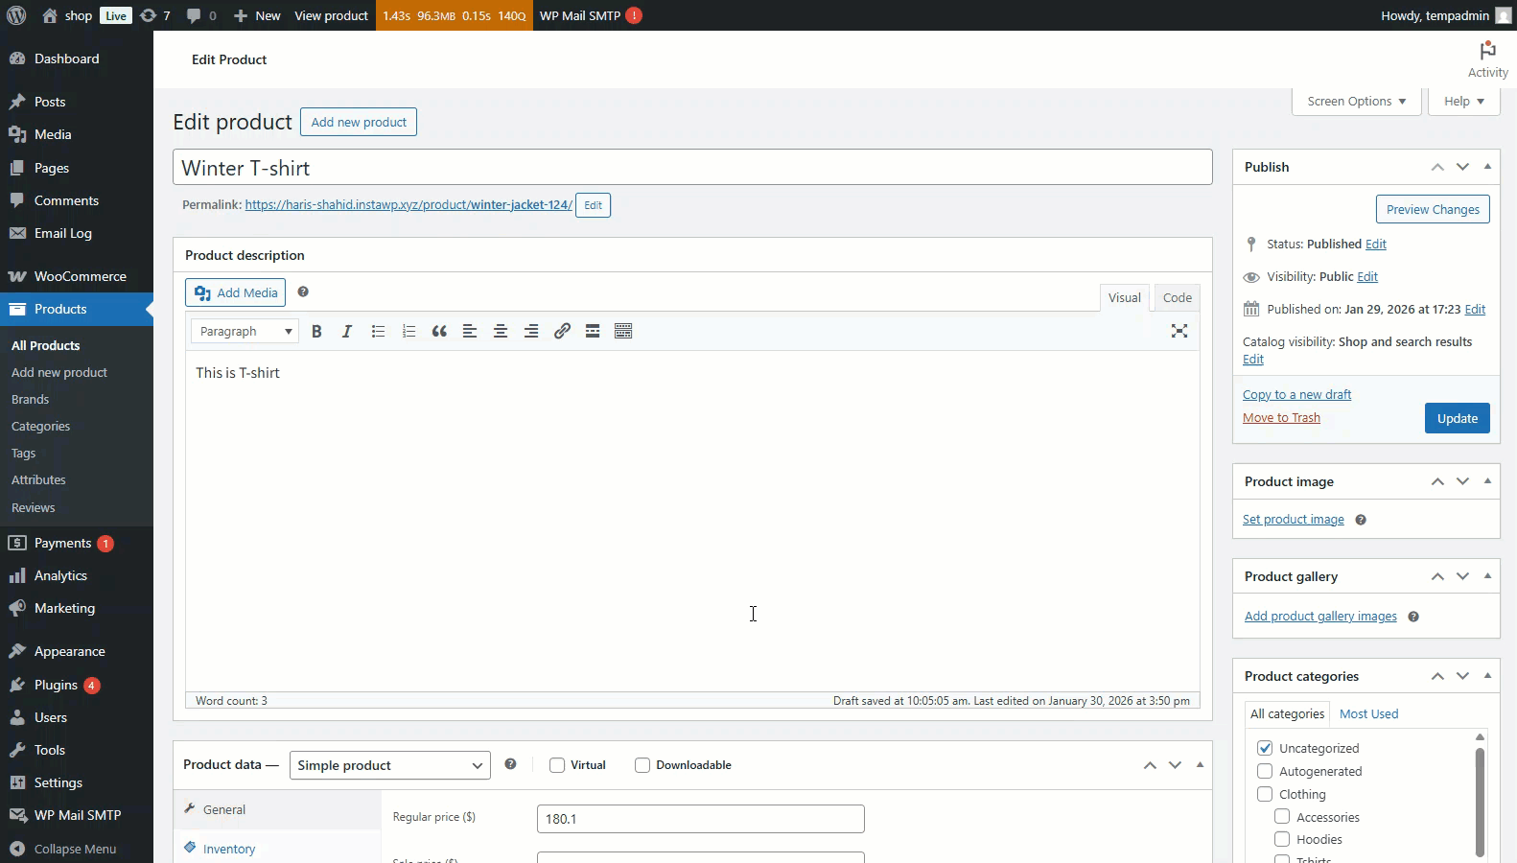Viewport: 1517px width, 863px height.
Task: Click help icon next to Set product image
Action: [1361, 520]
